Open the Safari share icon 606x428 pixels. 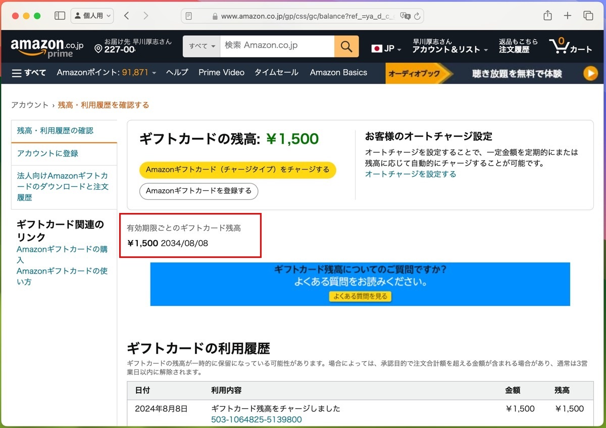(547, 16)
